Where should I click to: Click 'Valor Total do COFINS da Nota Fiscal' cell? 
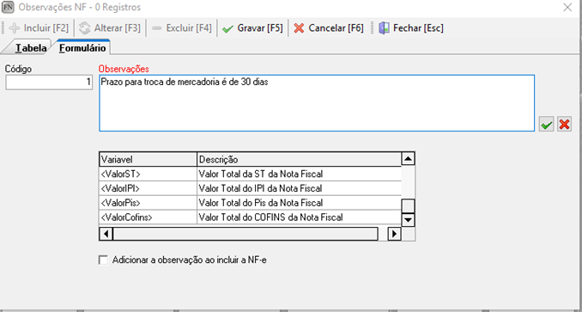click(300, 217)
